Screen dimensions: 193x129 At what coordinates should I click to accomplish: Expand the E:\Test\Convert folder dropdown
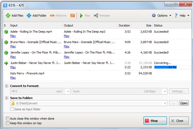(165, 103)
